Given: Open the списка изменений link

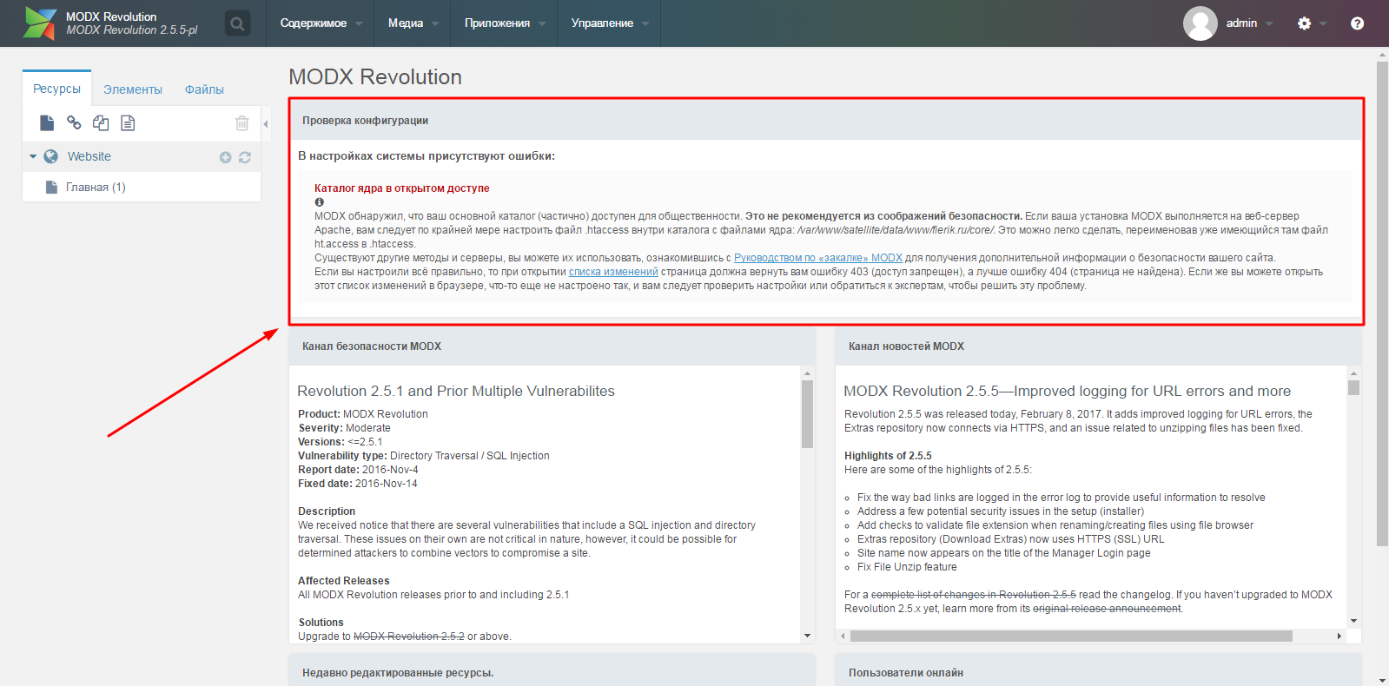Looking at the screenshot, I should point(613,272).
